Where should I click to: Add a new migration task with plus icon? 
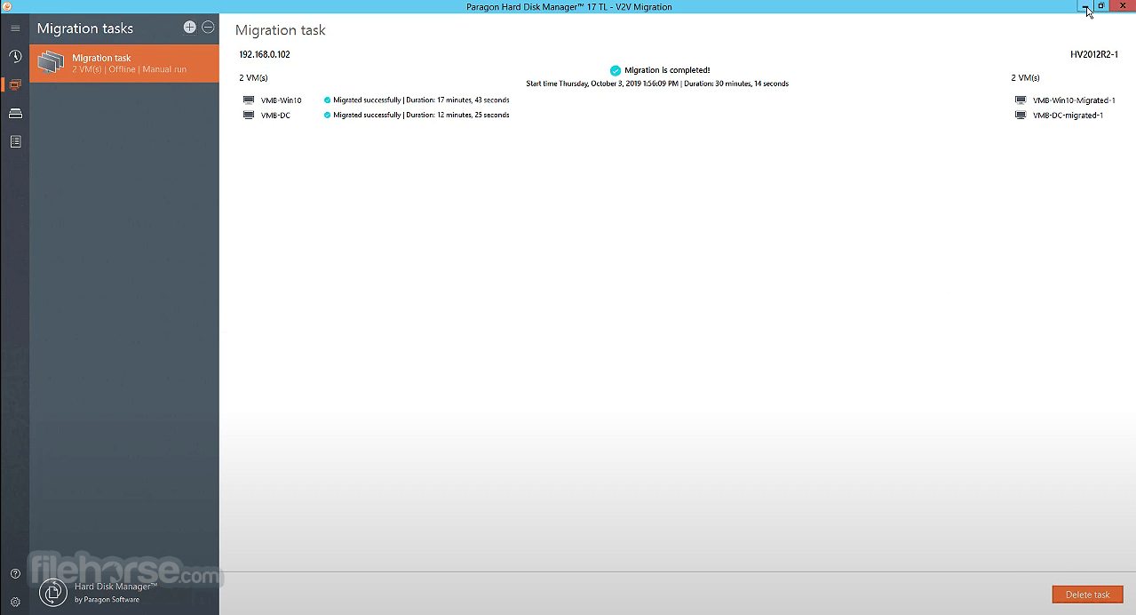189,28
